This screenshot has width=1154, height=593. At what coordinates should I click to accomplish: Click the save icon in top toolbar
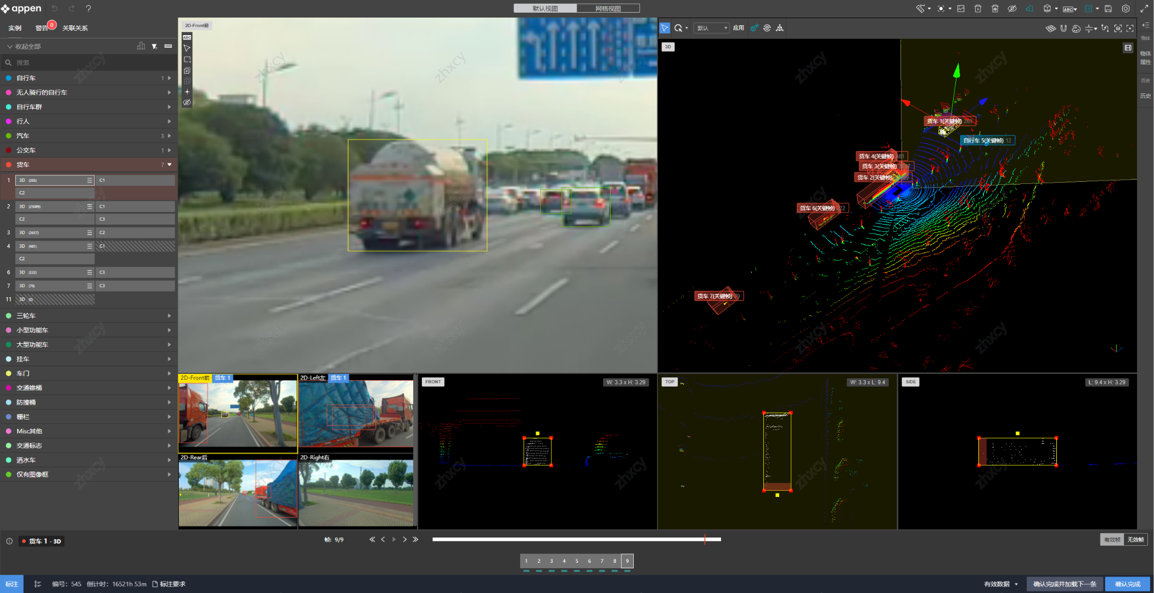[1108, 9]
